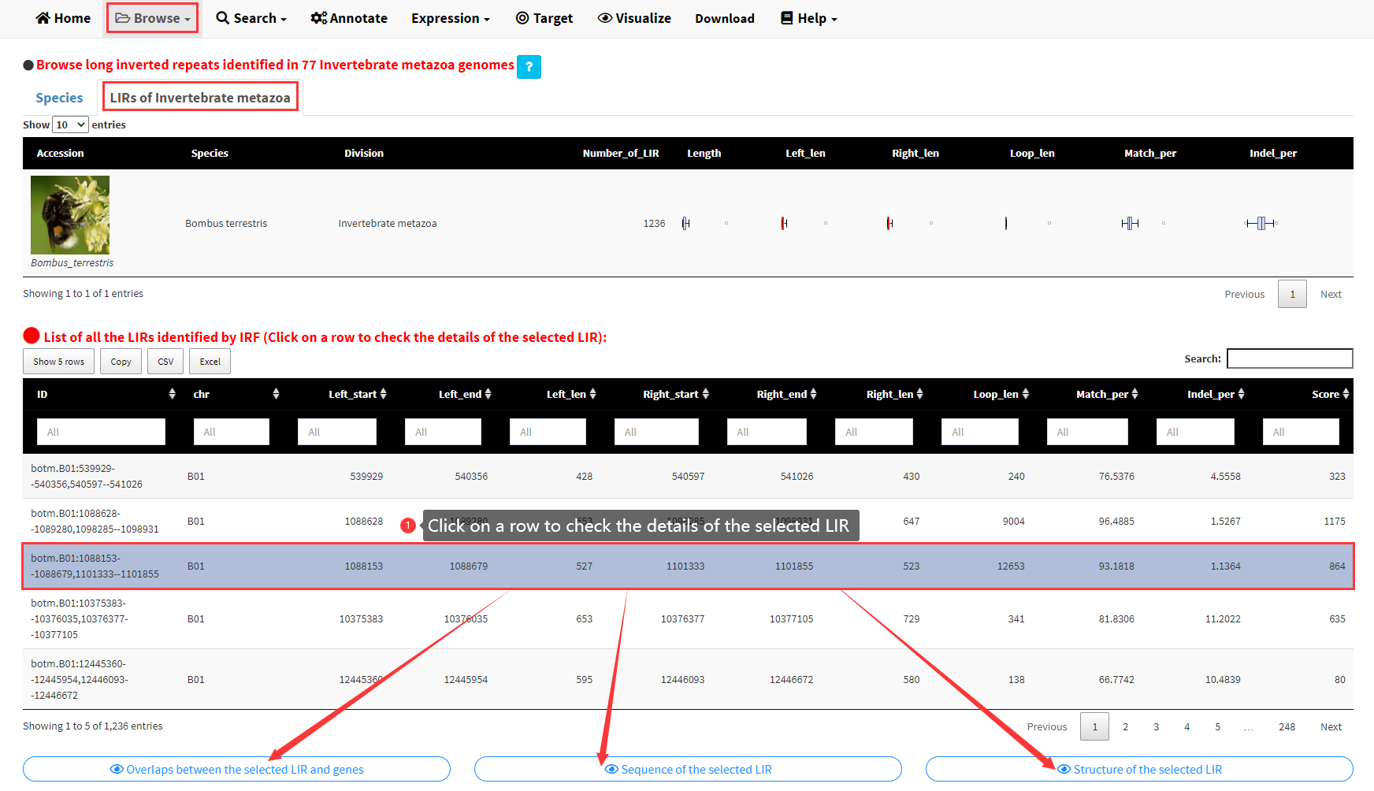This screenshot has width=1374, height=791.
Task: Open the Home page via house icon
Action: coord(63,18)
